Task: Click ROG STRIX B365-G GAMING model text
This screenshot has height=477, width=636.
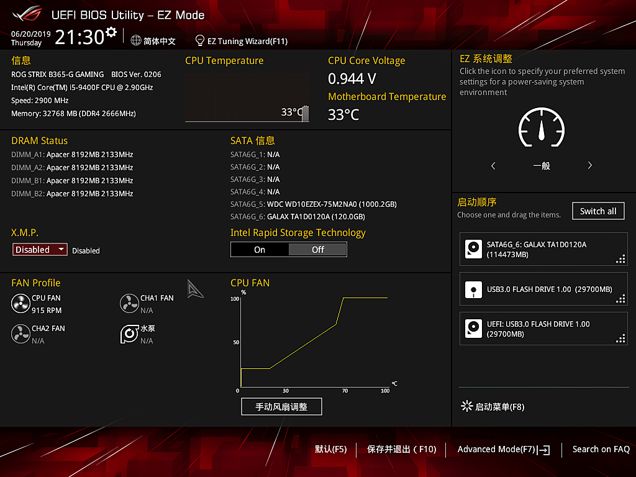Action: (58, 75)
